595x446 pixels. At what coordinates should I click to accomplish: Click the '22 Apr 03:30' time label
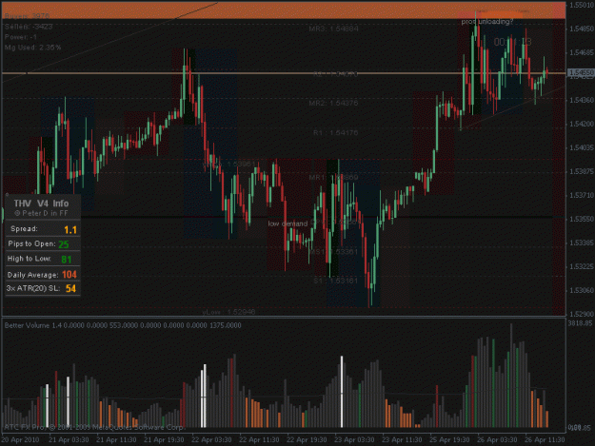tap(211, 439)
